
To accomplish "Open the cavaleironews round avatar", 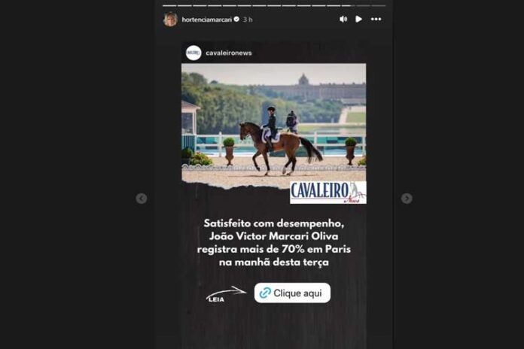I will pyautogui.click(x=193, y=53).
